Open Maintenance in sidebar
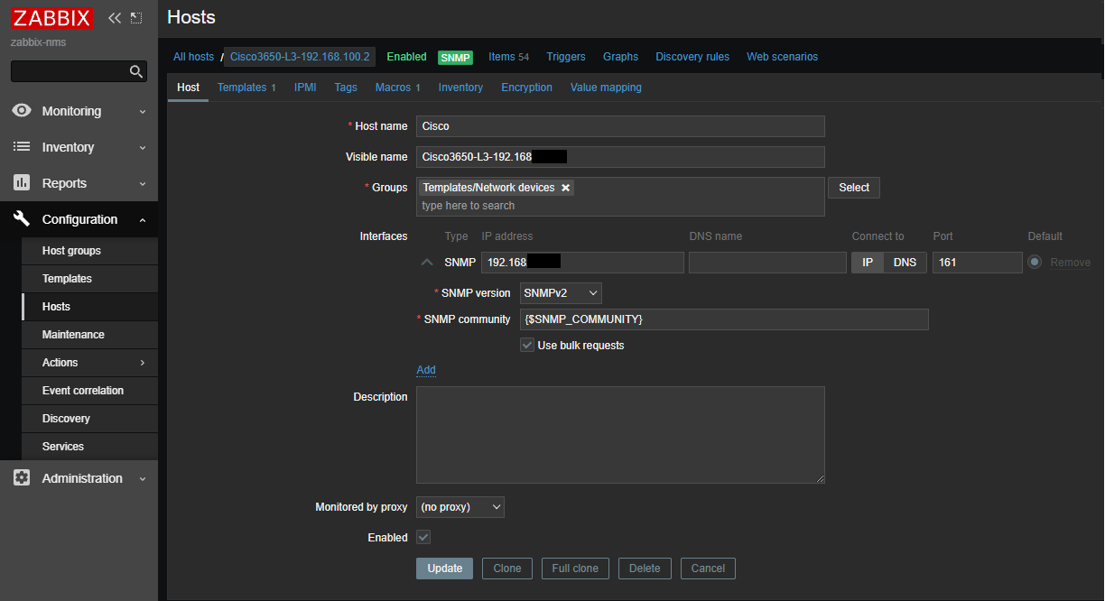 click(x=89, y=335)
